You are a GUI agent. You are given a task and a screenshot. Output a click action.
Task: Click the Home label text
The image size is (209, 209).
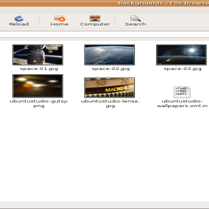(x=60, y=24)
